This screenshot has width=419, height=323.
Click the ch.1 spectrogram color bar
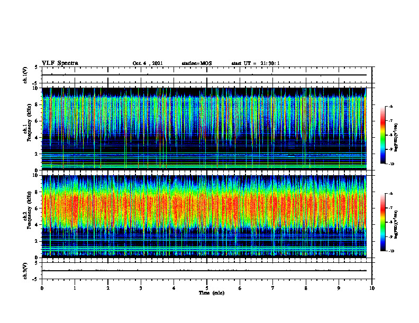coord(382,135)
